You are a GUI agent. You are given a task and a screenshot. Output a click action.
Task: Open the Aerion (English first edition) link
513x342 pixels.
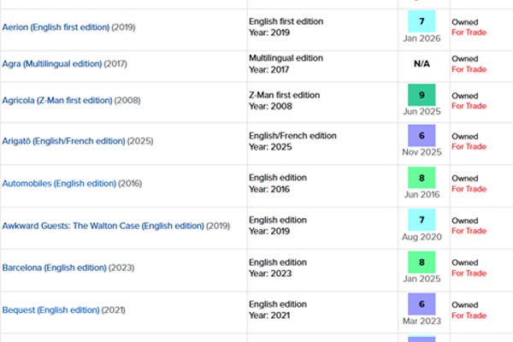[56, 27]
